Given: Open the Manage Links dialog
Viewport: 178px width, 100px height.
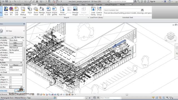Looking at the screenshot, I should pos(42,11).
